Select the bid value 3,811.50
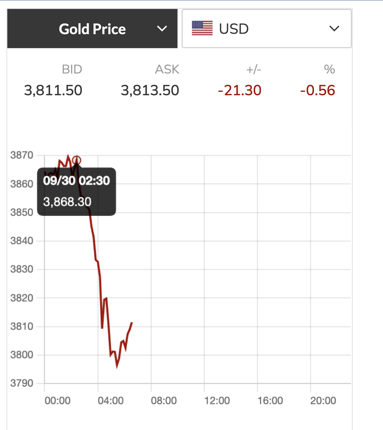The image size is (383, 430). 53,90
